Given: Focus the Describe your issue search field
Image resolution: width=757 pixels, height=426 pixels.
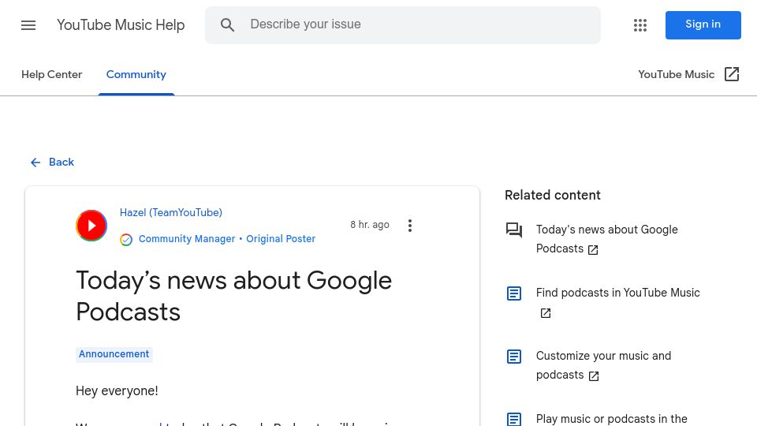Looking at the screenshot, I should click(403, 25).
